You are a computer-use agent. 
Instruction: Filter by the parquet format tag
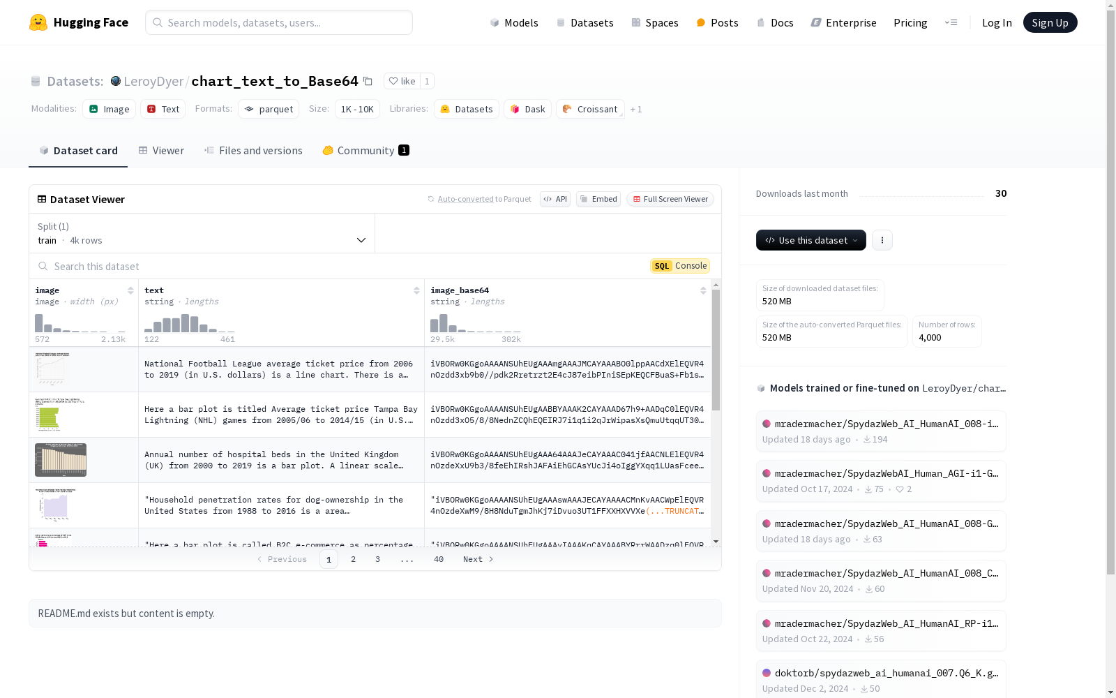tap(269, 109)
